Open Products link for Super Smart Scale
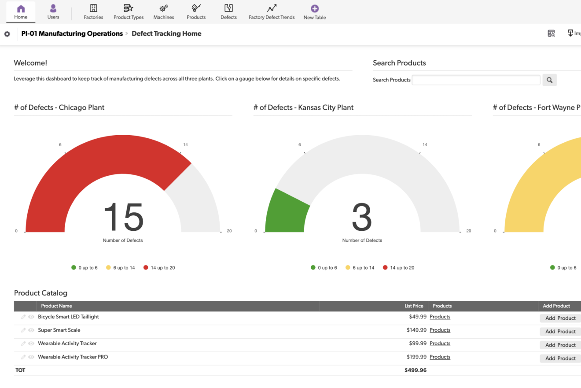This screenshot has width=581, height=388. (x=440, y=330)
